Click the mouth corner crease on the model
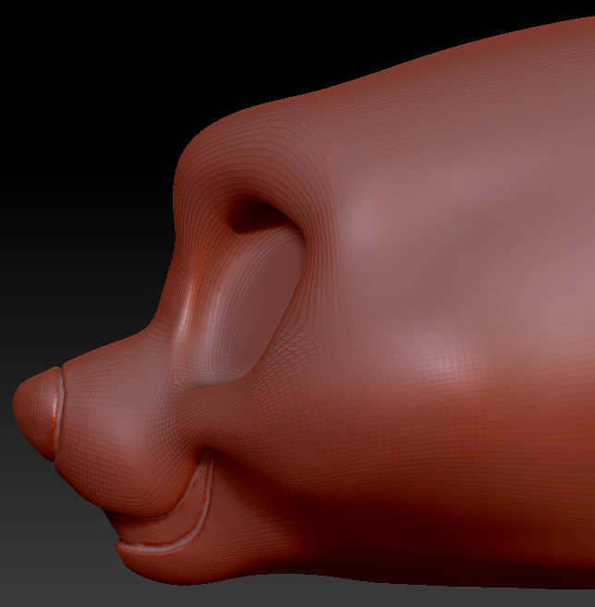Image resolution: width=595 pixels, height=607 pixels. point(208,455)
